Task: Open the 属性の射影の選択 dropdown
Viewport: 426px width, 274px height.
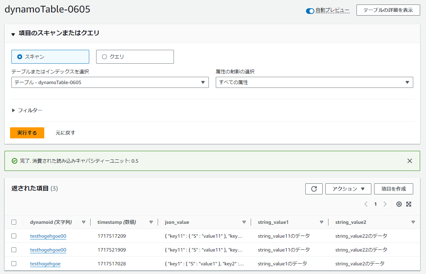Action: click(x=315, y=82)
